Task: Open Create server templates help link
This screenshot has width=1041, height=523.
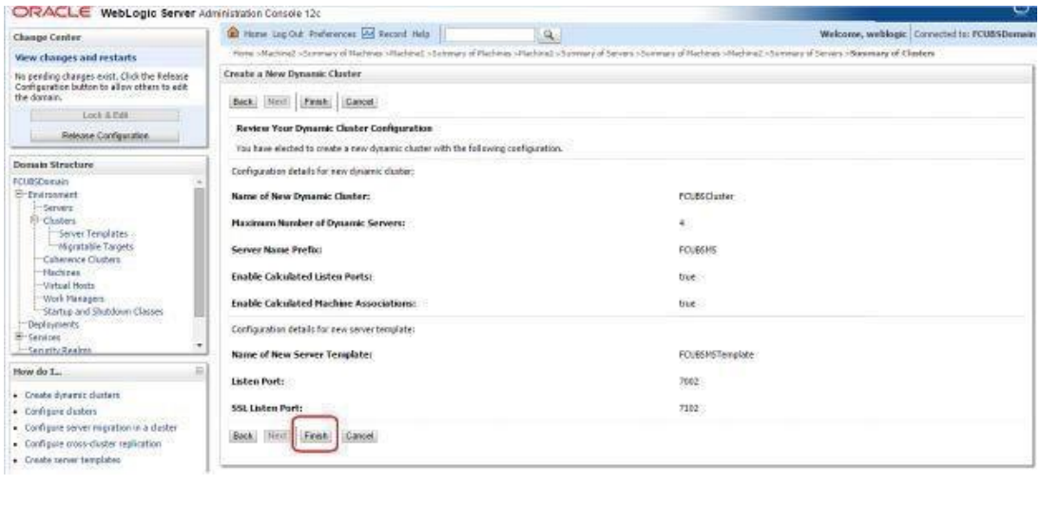Action: [x=72, y=460]
